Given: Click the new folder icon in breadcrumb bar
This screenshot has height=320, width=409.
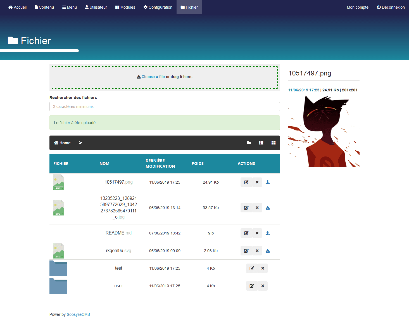Looking at the screenshot, I should click(249, 143).
